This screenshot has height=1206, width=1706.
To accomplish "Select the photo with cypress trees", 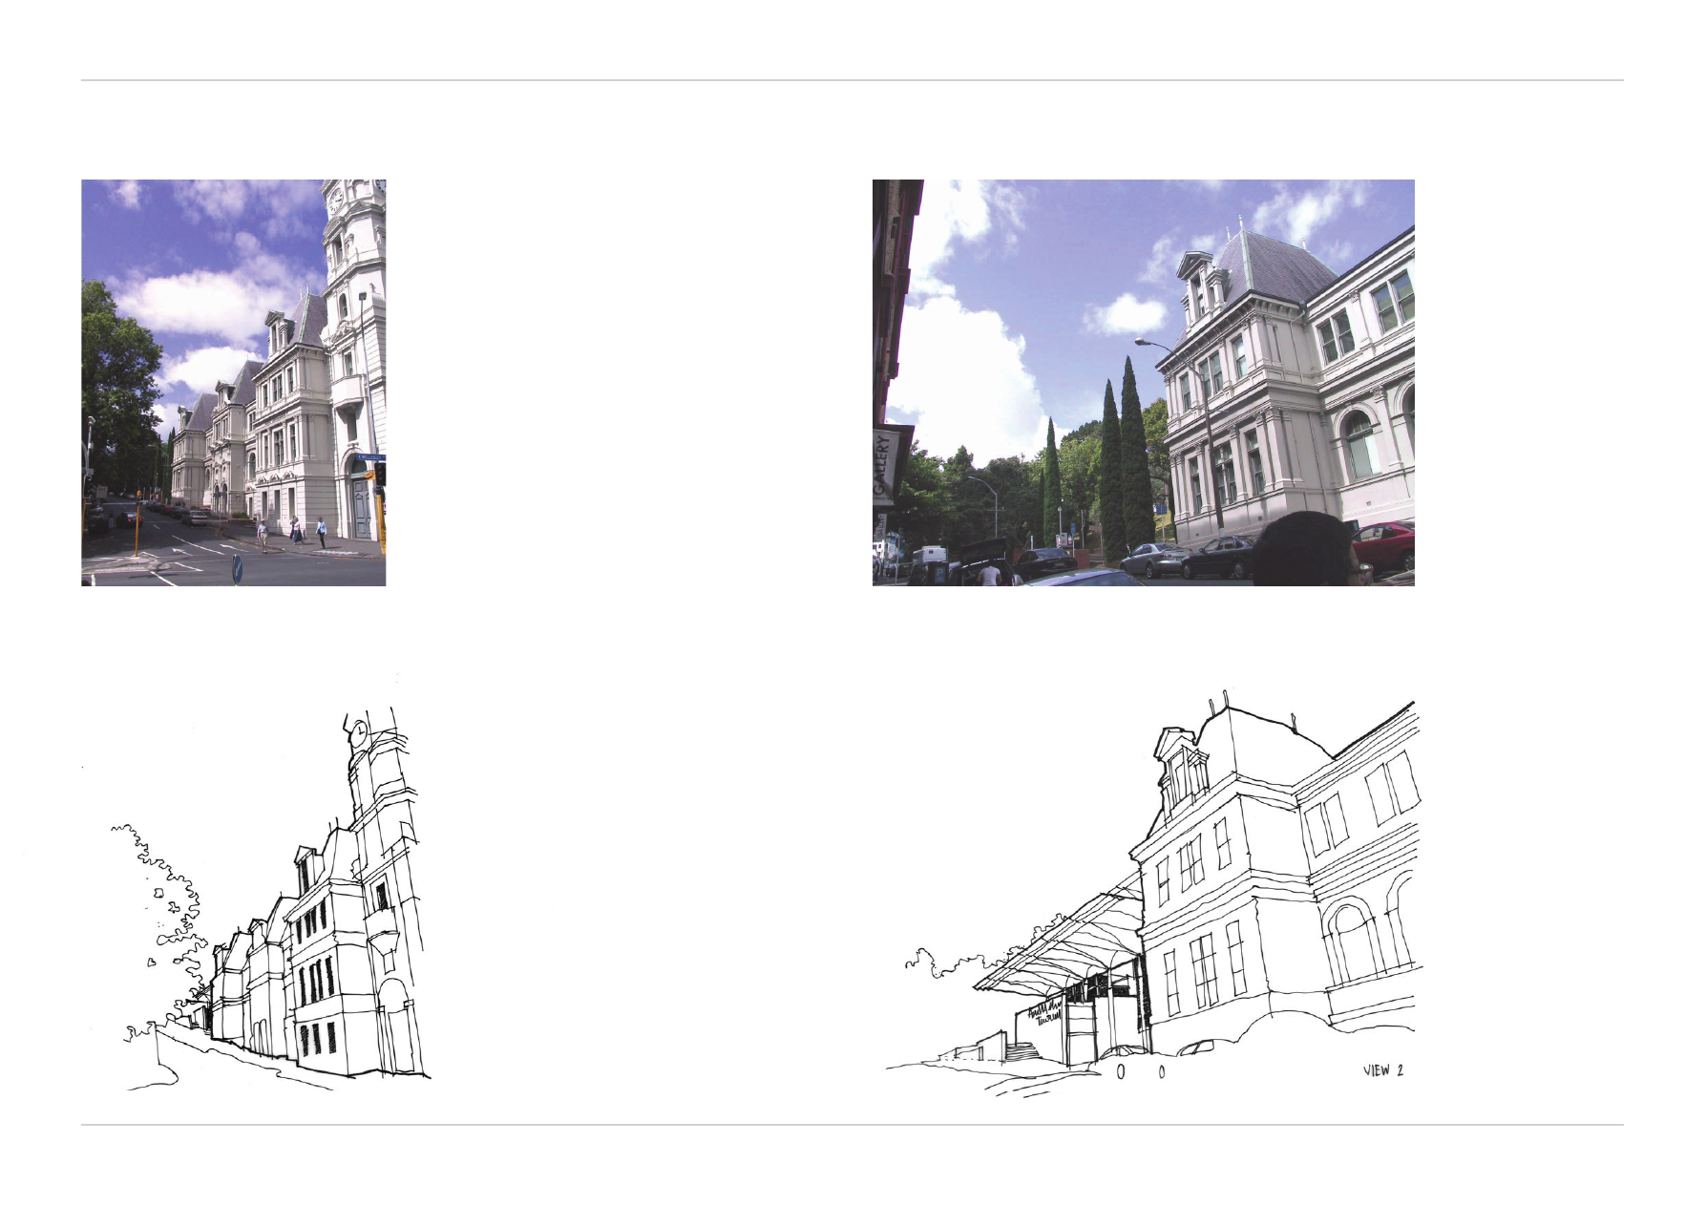I will tap(1142, 382).
